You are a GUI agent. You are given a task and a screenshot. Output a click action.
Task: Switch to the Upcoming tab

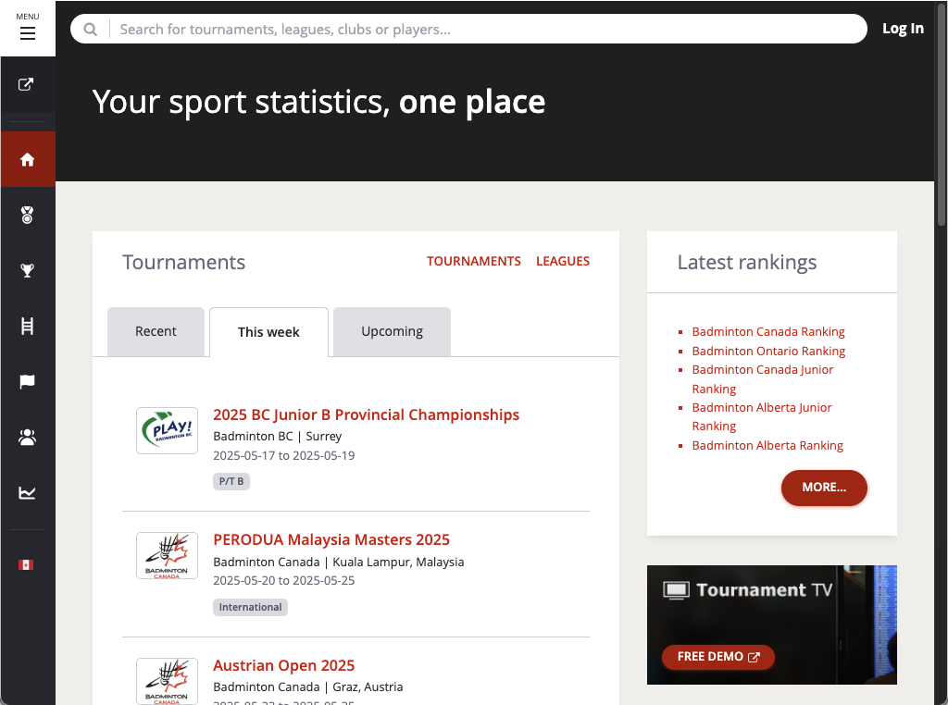click(392, 331)
